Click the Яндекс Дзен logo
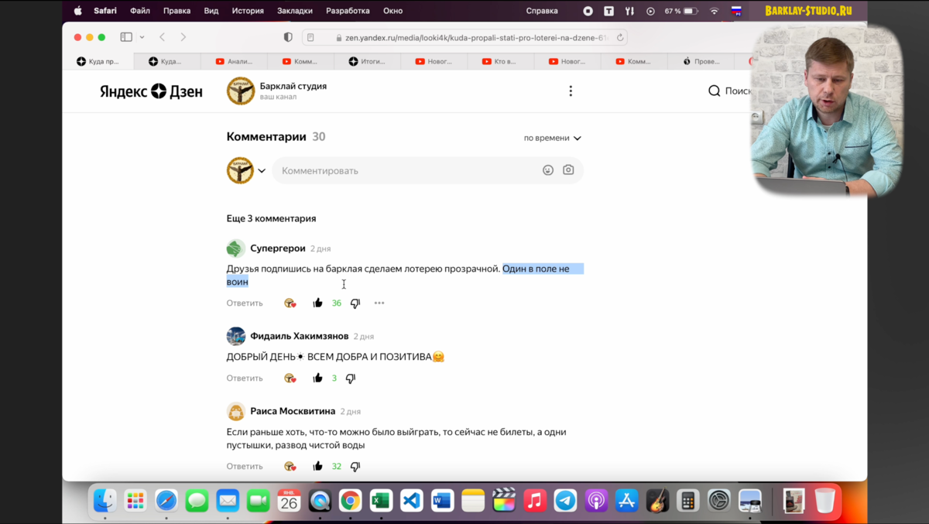This screenshot has width=929, height=524. 151,91
